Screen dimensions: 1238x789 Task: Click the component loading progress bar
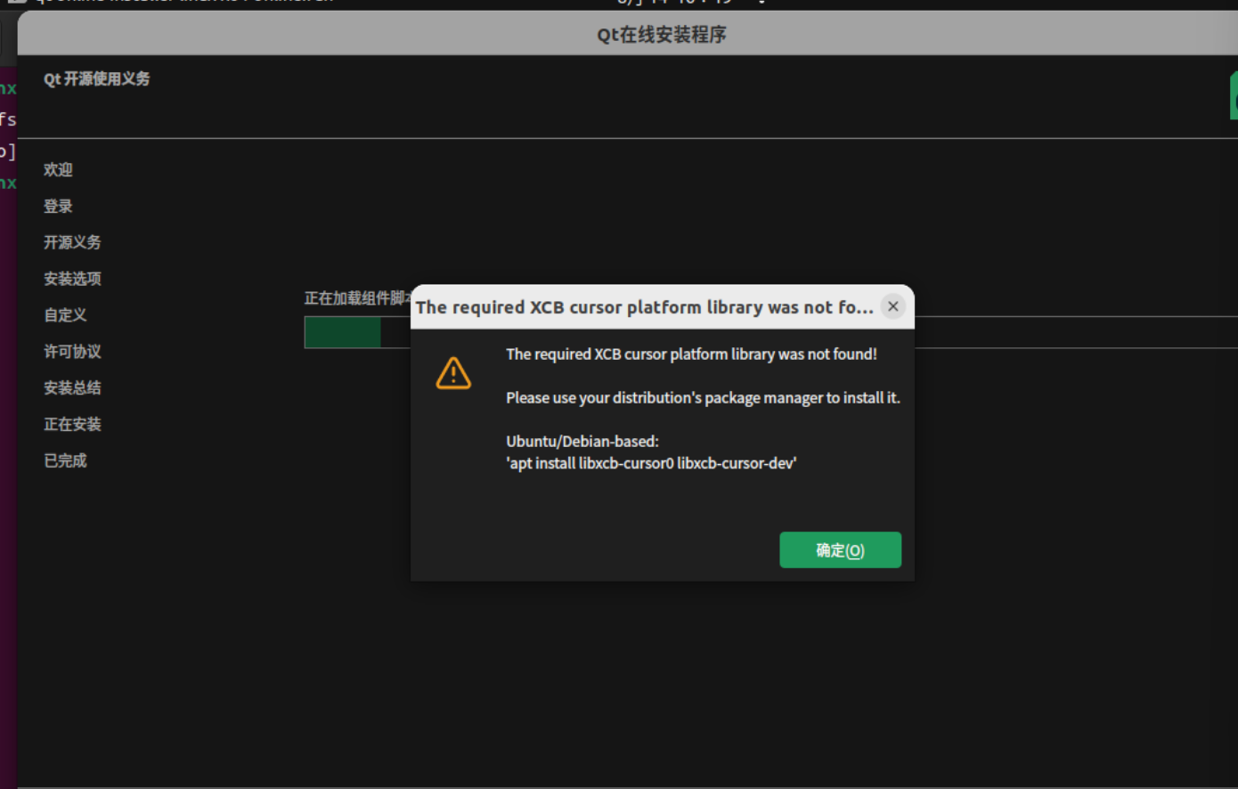(x=356, y=331)
